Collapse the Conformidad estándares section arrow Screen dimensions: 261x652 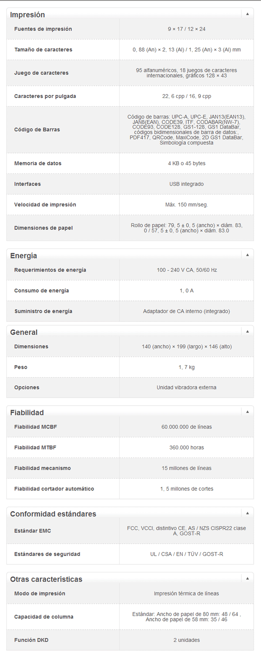click(247, 513)
